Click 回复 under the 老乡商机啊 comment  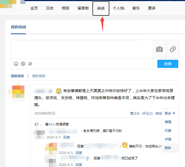[67, 137]
